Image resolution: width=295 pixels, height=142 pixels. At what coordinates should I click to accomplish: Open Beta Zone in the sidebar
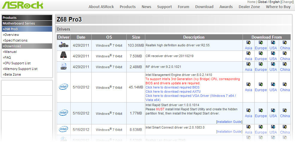[x=12, y=74]
